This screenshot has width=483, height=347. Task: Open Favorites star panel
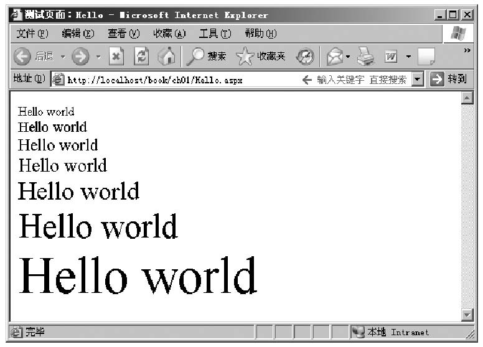pyautogui.click(x=245, y=57)
